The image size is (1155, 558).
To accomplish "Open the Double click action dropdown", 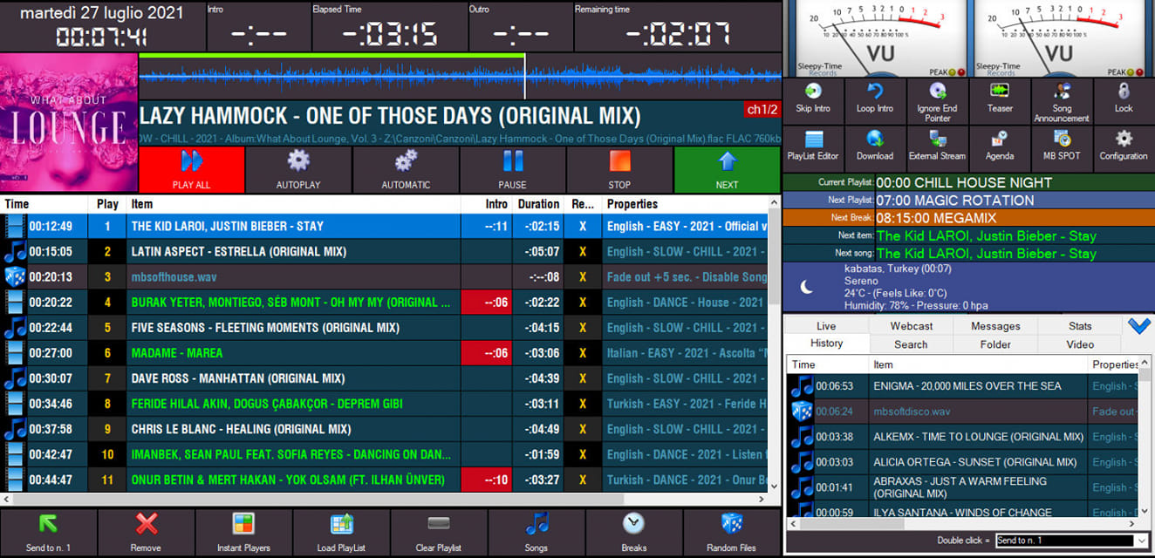I will tap(1141, 541).
